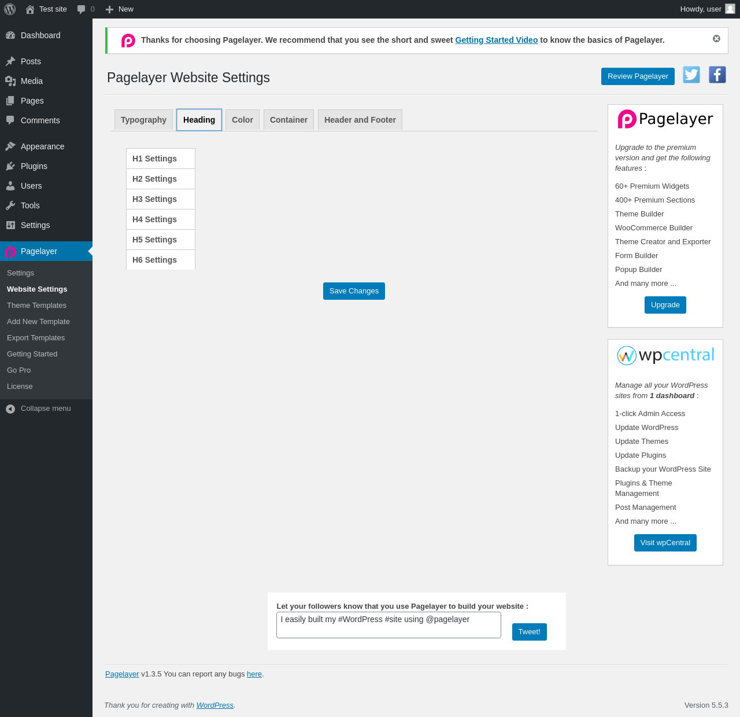The image size is (740, 717).
Task: Click '1-click Admin Access' feature text
Action: (650, 414)
